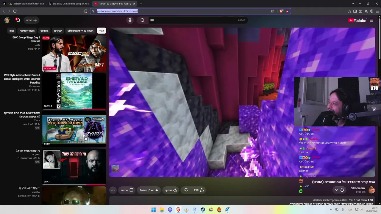Open more actions three-dot menu
Viewport: 381px width, 214px height.
[x=113, y=190]
